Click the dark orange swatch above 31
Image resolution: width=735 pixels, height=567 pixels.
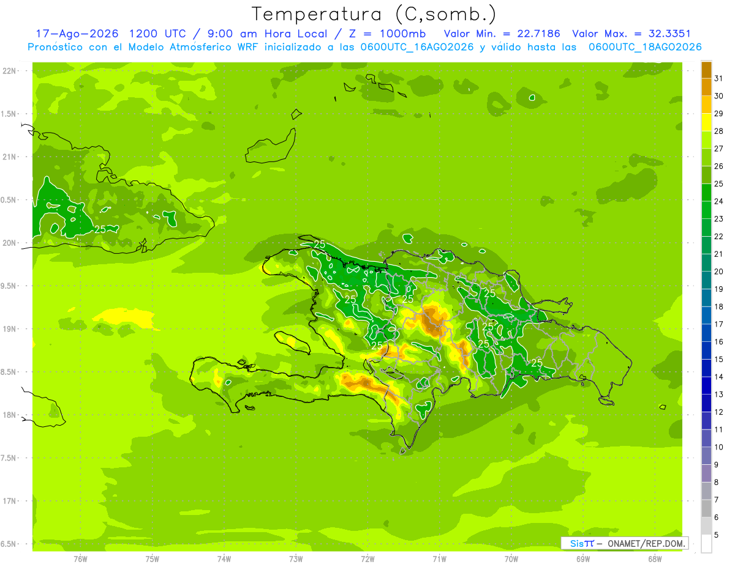(x=706, y=70)
